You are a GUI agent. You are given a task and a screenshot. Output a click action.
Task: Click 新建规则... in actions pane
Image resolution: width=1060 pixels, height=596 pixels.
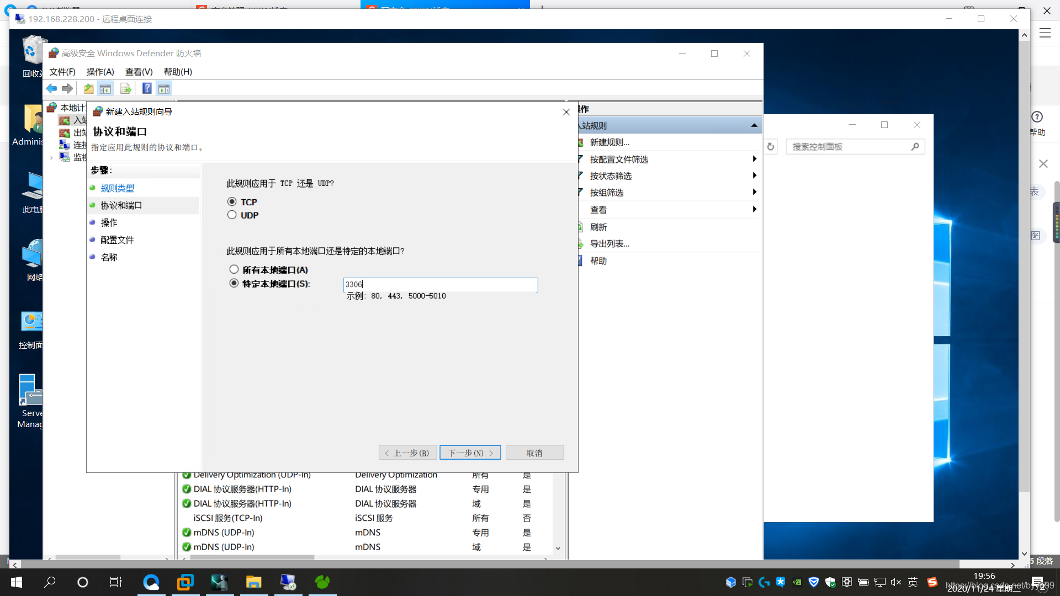[x=609, y=142]
